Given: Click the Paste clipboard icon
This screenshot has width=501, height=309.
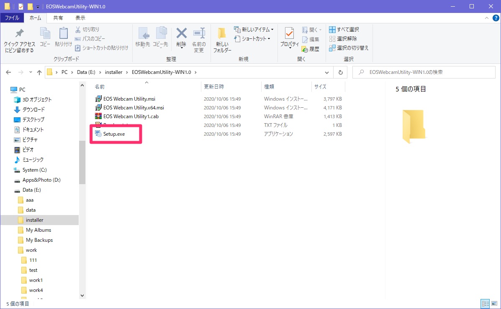Looking at the screenshot, I should (63, 33).
